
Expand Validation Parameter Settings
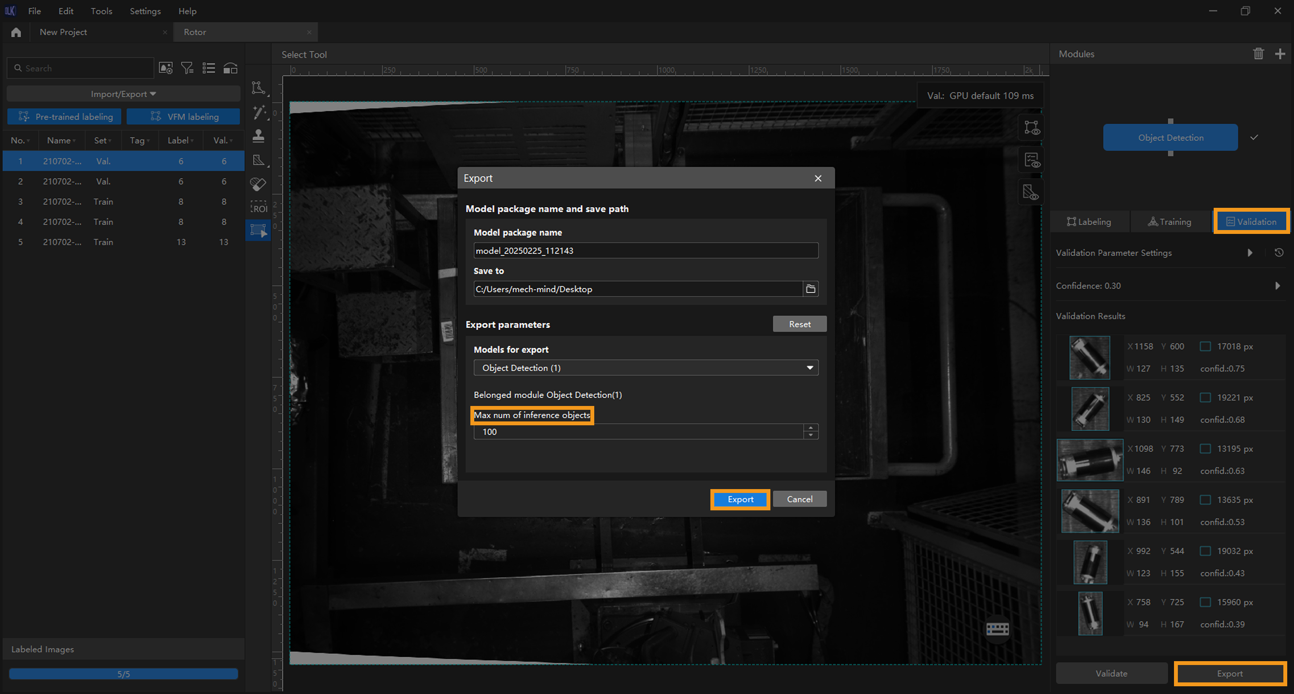coord(1250,252)
